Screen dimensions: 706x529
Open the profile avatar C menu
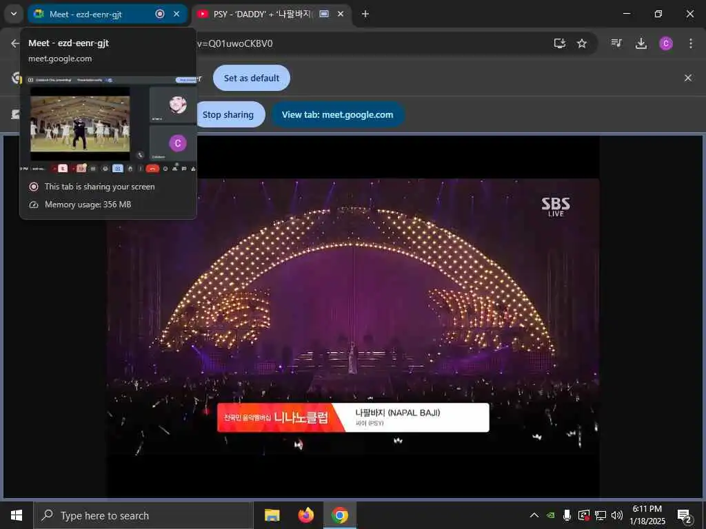665,43
